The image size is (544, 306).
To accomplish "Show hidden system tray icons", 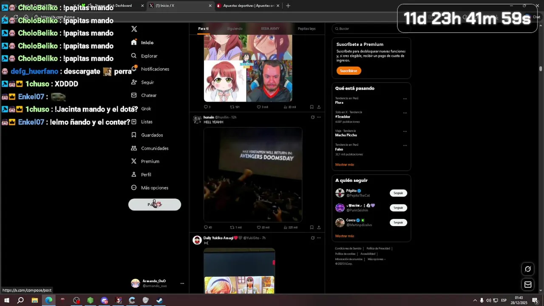I will [x=475, y=300].
